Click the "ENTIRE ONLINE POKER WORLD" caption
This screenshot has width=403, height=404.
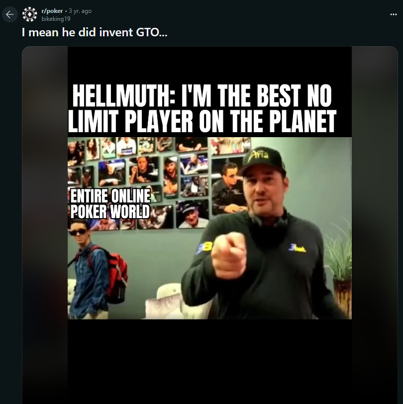[110, 204]
